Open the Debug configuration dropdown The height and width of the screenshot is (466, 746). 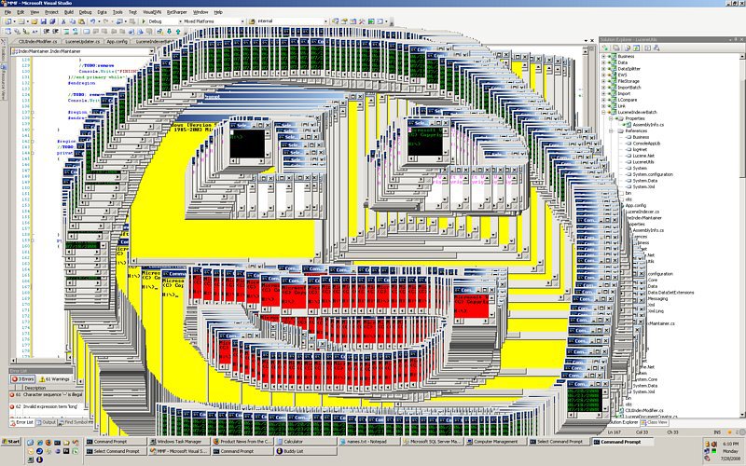(180, 21)
